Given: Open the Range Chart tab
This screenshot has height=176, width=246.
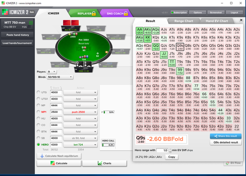Looking at the screenshot, I should [x=183, y=21].
